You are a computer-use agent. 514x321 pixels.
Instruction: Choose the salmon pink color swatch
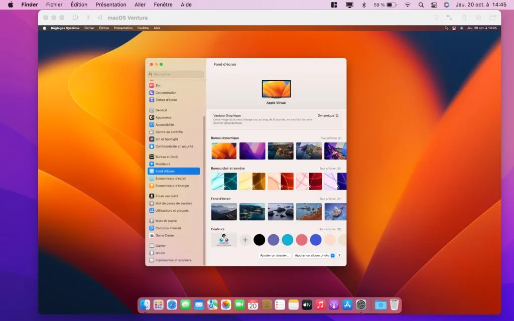(x=302, y=240)
